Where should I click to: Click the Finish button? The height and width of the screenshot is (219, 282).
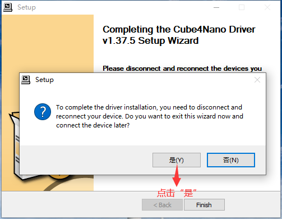click(204, 205)
